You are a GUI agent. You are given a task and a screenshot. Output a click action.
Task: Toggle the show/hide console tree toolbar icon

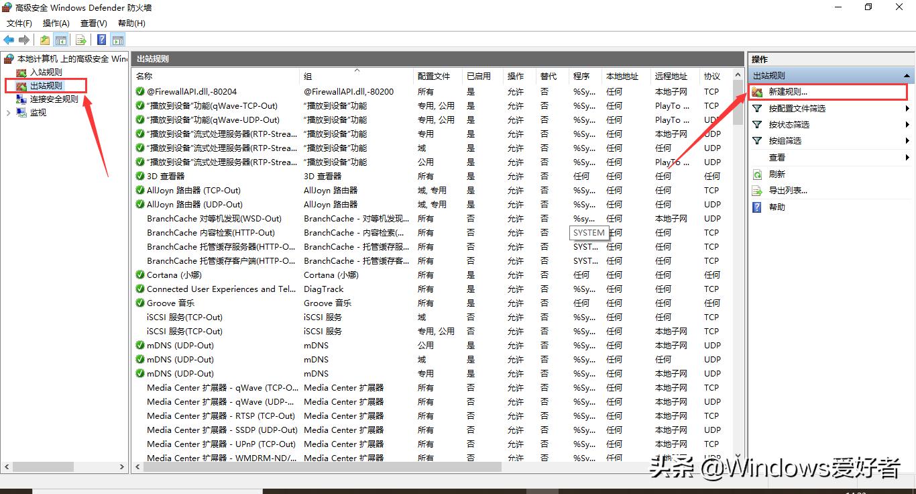[x=60, y=40]
